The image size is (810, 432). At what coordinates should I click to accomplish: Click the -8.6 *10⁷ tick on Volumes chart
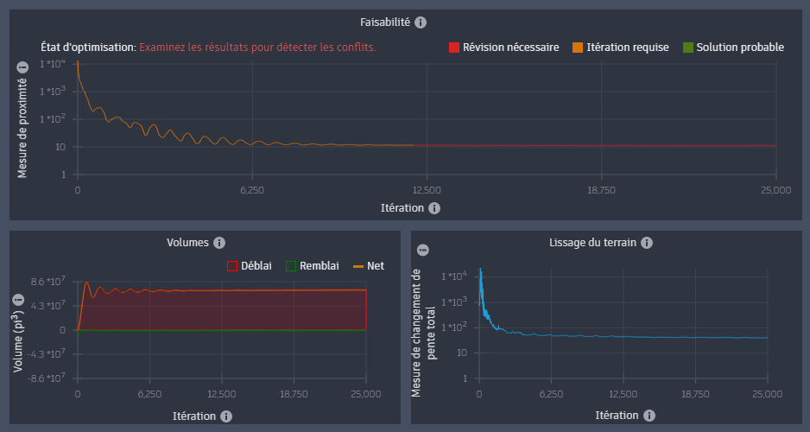(47, 378)
